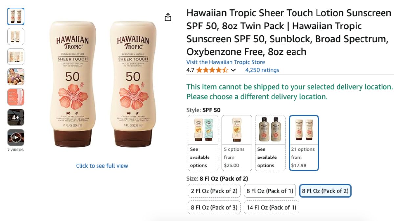Image resolution: width=394 pixels, height=221 pixels.
Task: Click to see full view link
Action: [102, 166]
